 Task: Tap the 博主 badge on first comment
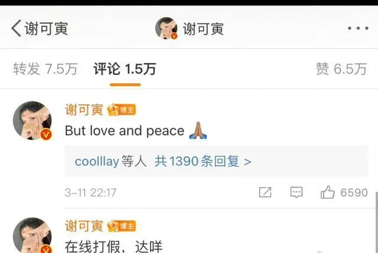pyautogui.click(x=122, y=110)
